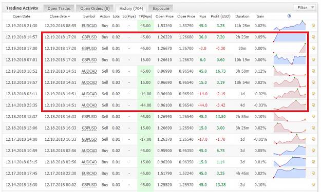This screenshot has width=321, height=192.
Task: Click the 0.12% gain value
Action: coord(260,71)
